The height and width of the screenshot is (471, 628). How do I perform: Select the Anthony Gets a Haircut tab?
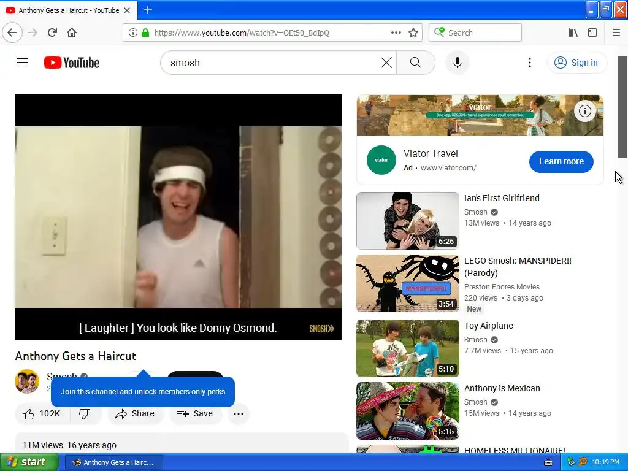click(x=68, y=10)
